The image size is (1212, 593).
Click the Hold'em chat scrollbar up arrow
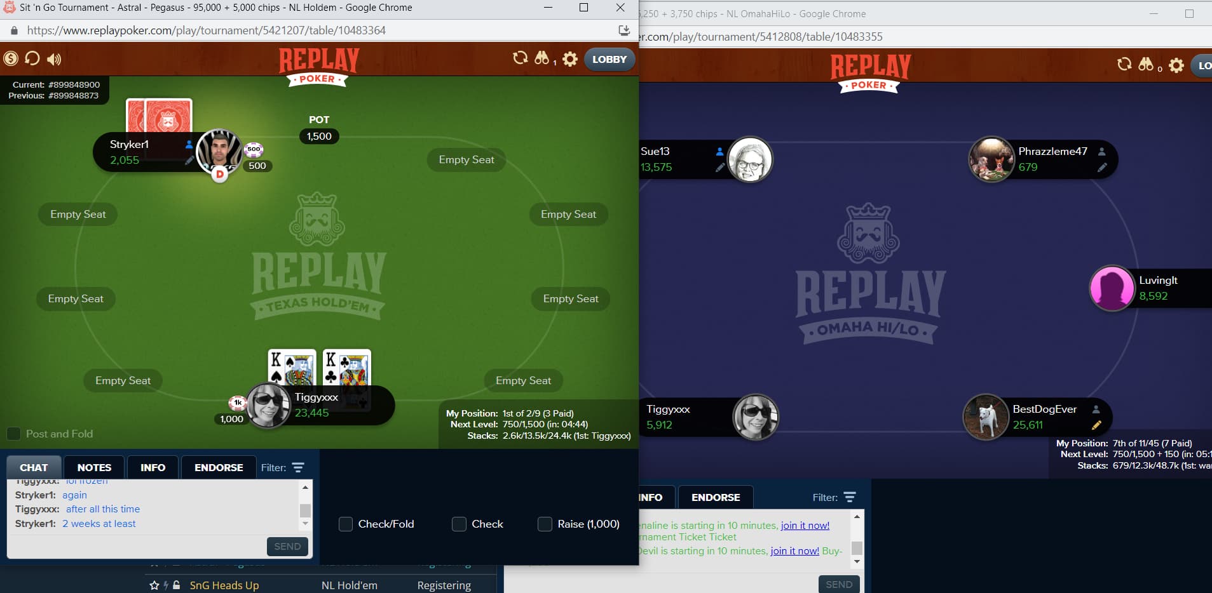point(305,487)
